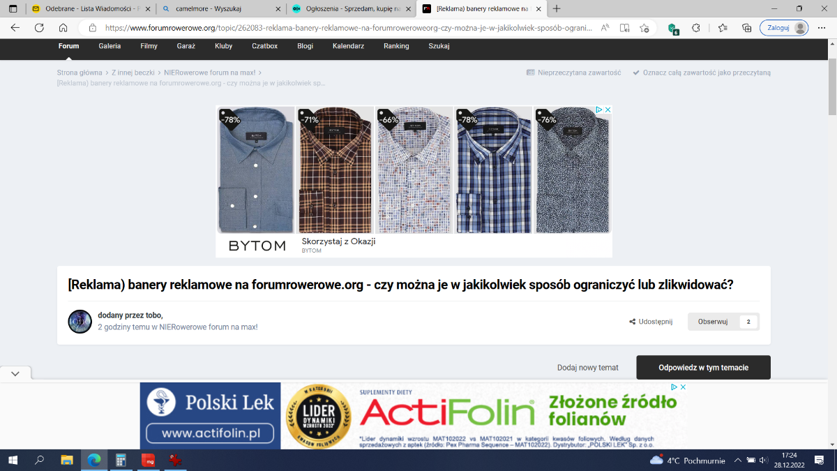
Task: Open the Czatbox page
Action: tap(265, 46)
